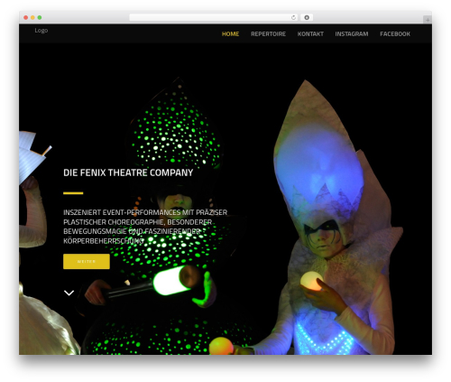This screenshot has height=382, width=451.
Task: Go to the REPERTOIRE page
Action: (x=268, y=34)
